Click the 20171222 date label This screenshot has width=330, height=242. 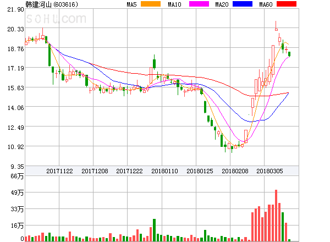click(x=129, y=171)
